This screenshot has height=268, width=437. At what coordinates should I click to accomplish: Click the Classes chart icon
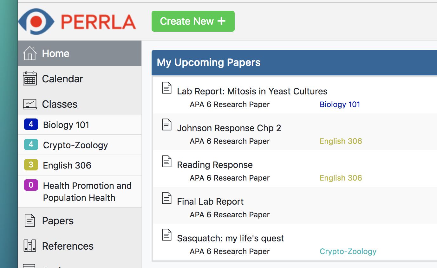pyautogui.click(x=29, y=104)
